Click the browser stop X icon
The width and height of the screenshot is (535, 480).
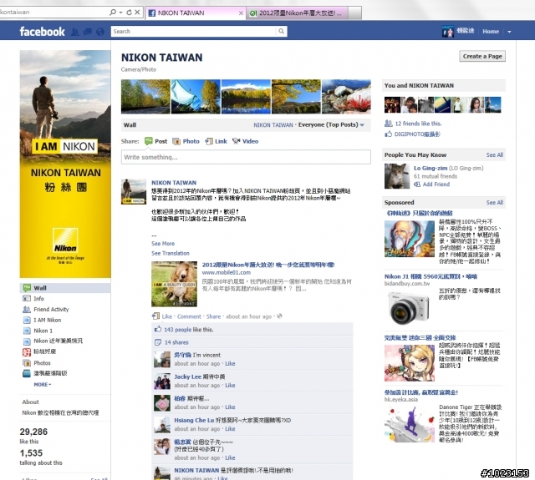tap(137, 13)
